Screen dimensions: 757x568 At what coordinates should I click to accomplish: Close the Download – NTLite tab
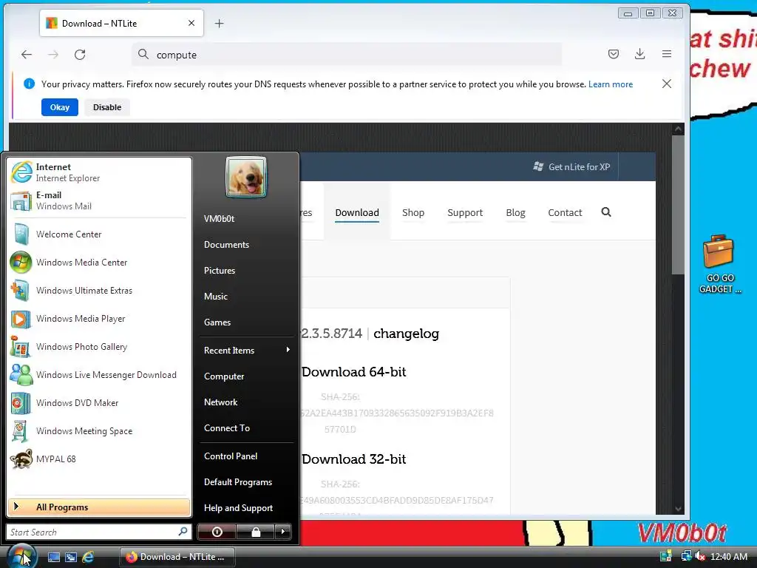[x=191, y=23]
